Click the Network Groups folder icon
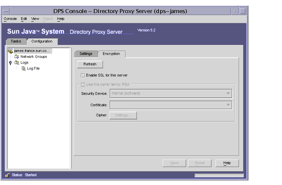 pos(17,57)
